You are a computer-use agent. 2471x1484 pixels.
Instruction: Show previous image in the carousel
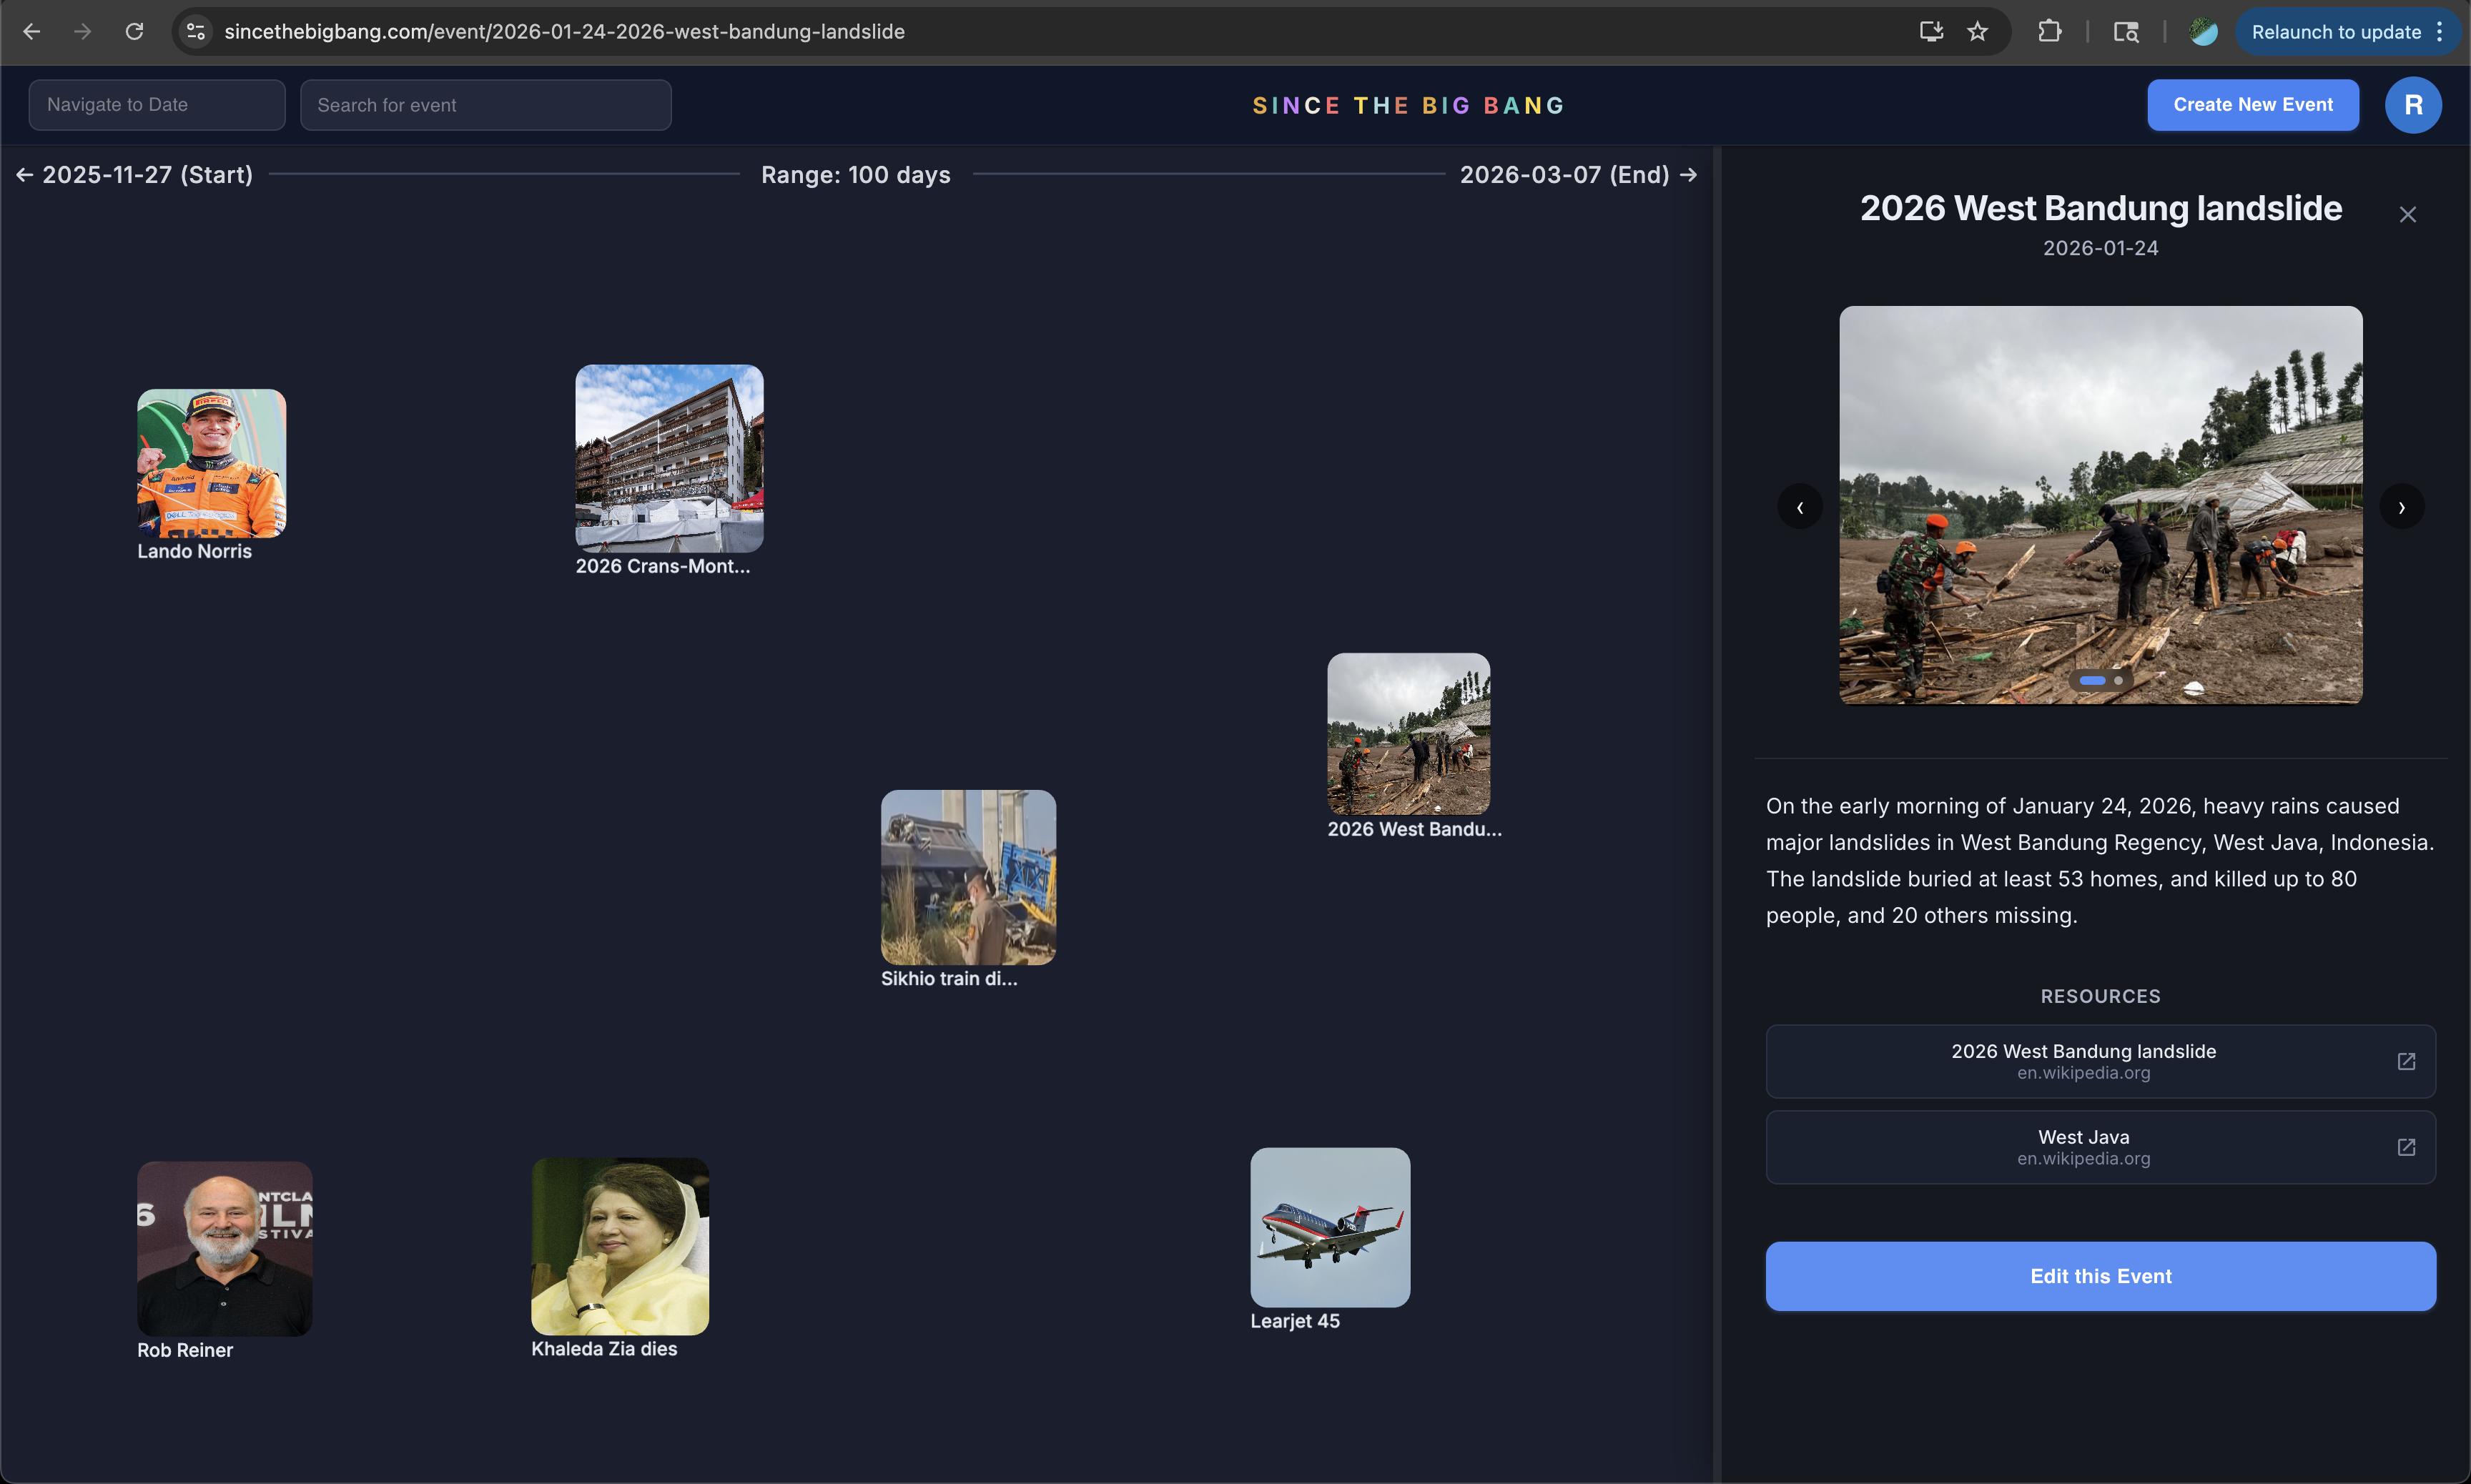pyautogui.click(x=1800, y=507)
